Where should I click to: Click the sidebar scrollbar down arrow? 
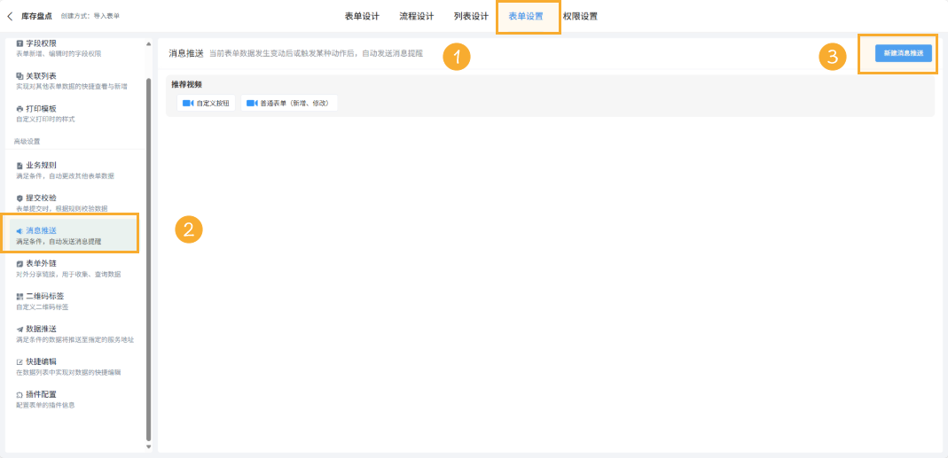(149, 447)
